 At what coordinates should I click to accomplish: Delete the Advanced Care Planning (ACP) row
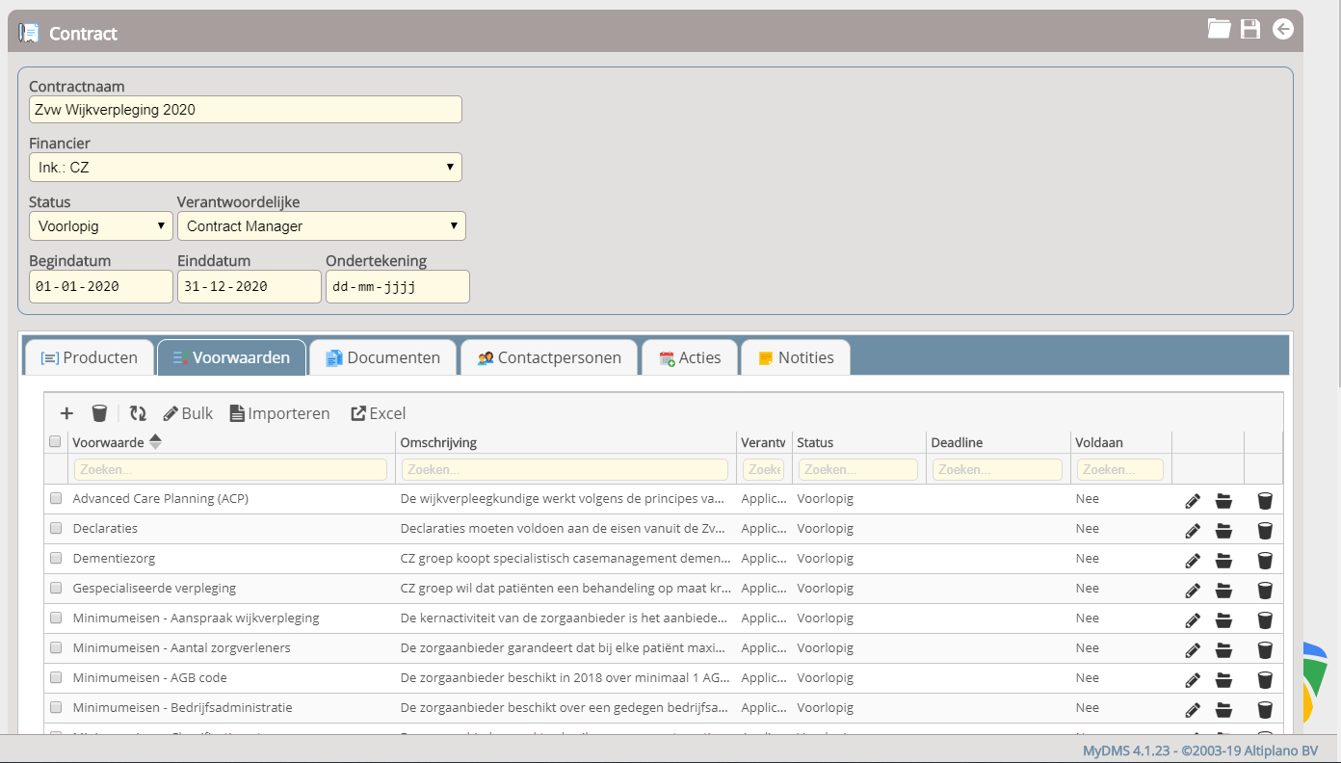pyautogui.click(x=1265, y=500)
